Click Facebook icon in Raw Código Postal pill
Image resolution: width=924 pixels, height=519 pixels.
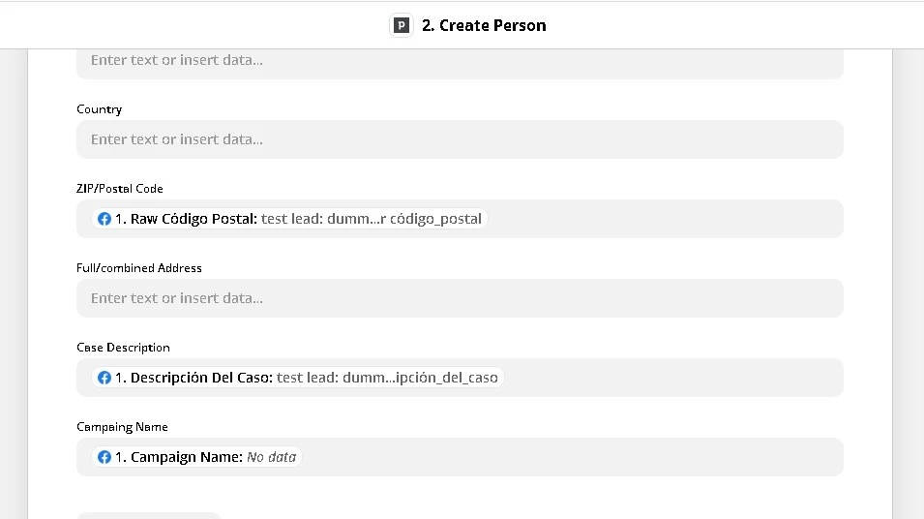tap(104, 219)
